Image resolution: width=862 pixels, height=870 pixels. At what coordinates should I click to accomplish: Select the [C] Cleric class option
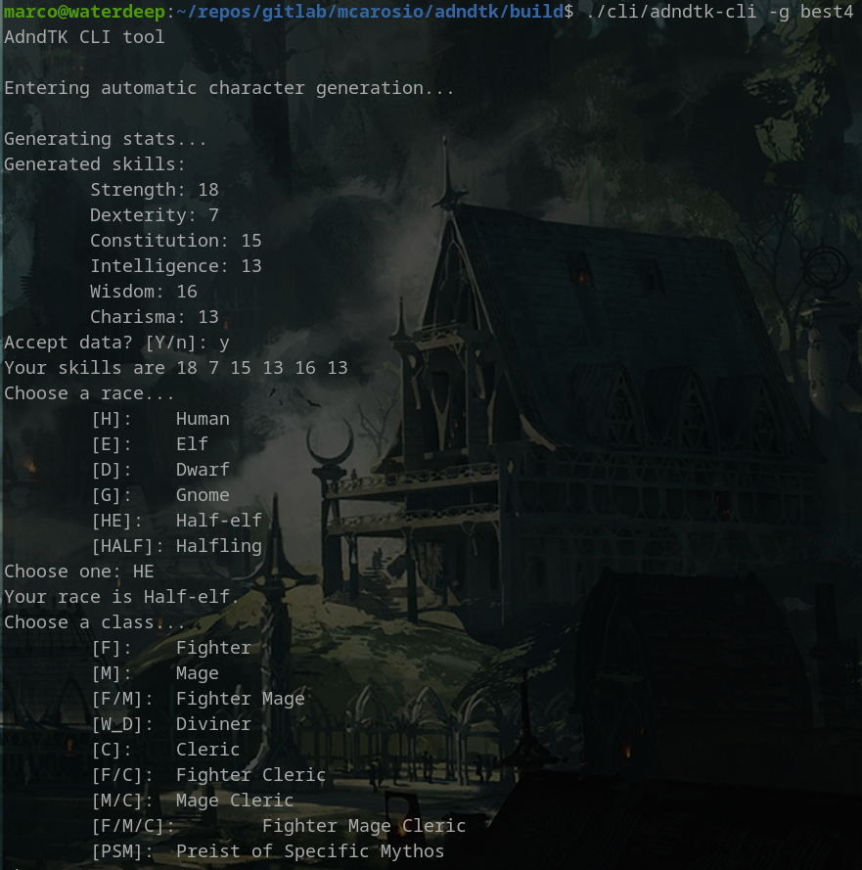pos(164,750)
